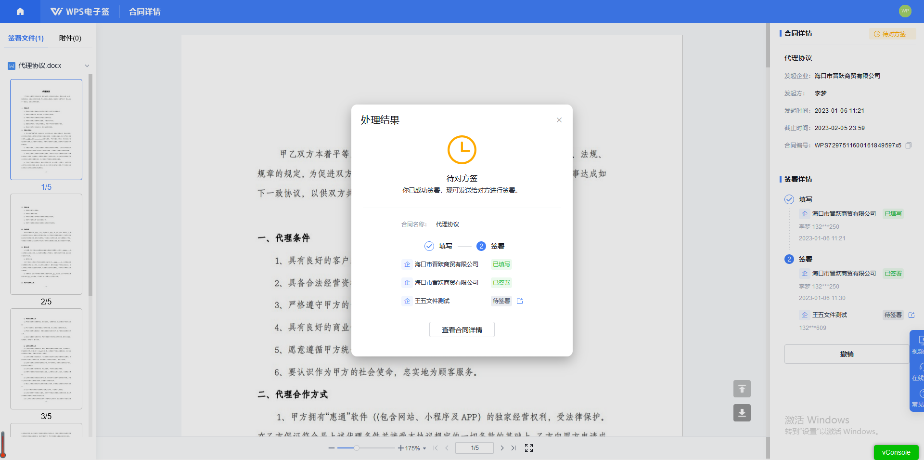This screenshot has height=460, width=924.
Task: Click the Word file icon next to 代理协议.docx
Action: click(12, 66)
